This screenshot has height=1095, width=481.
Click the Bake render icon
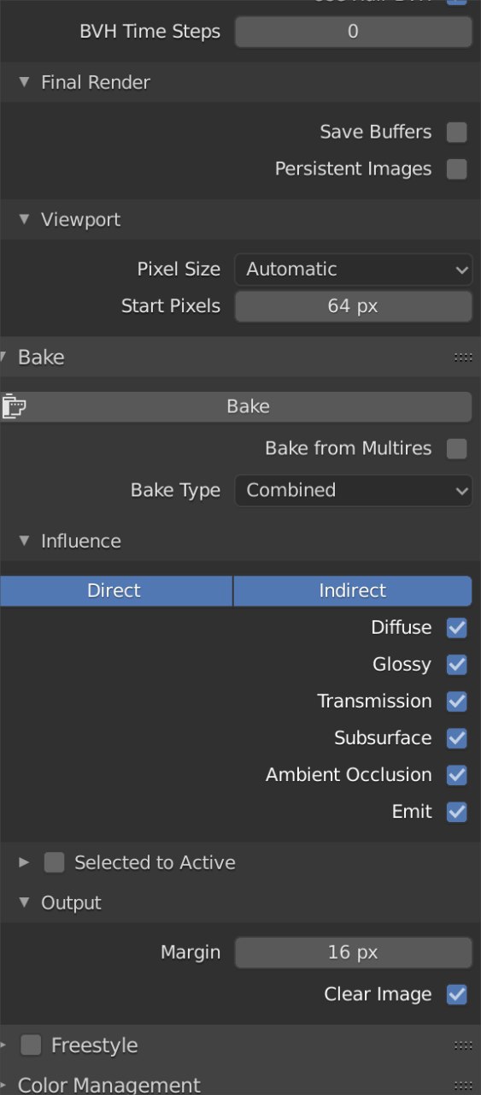[13, 406]
